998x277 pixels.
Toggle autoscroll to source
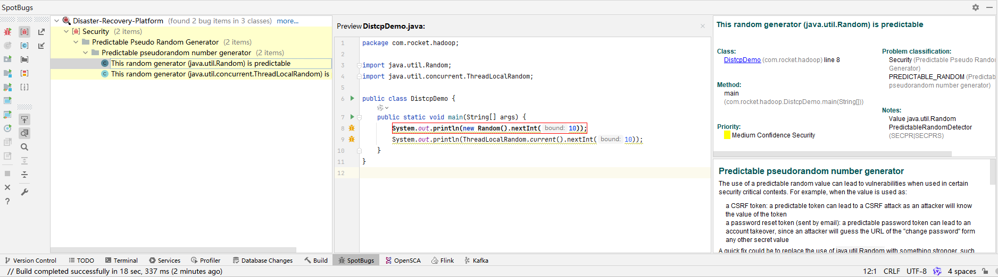tap(24, 119)
